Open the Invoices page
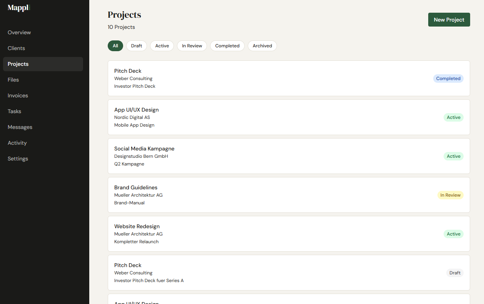Image resolution: width=484 pixels, height=304 pixels. pyautogui.click(x=17, y=95)
